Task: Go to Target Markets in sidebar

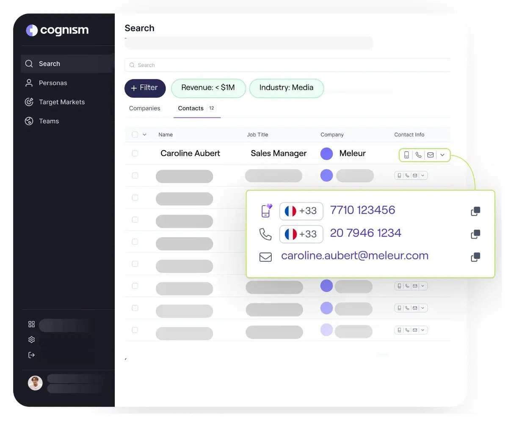Action: point(62,102)
